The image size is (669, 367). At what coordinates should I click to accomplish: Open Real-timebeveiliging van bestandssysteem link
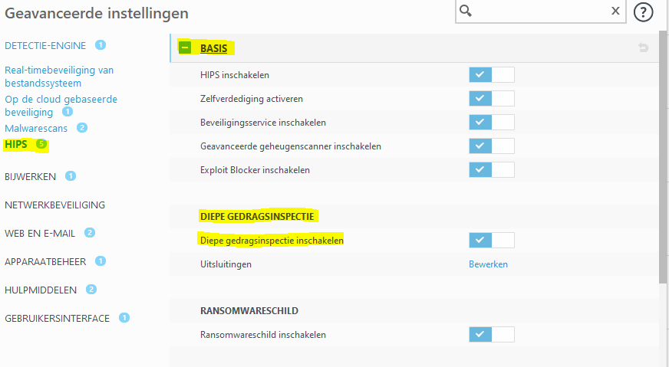pos(59,76)
